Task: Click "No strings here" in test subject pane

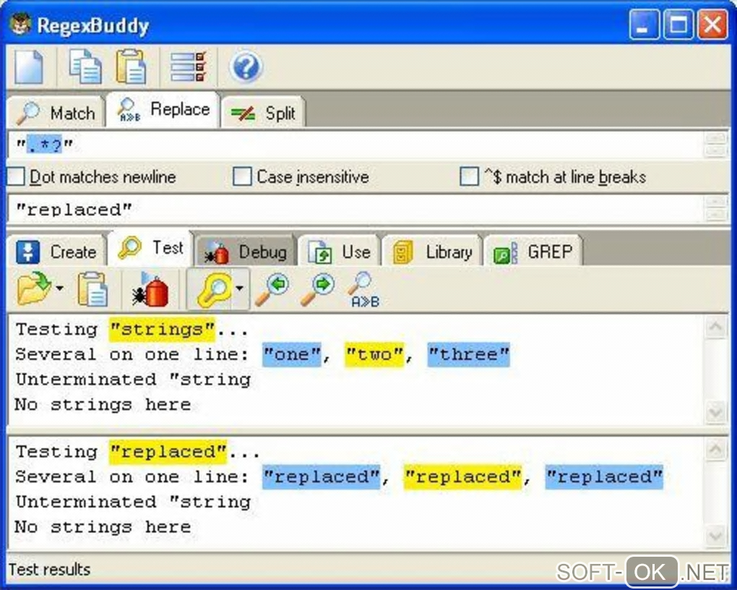Action: [103, 405]
